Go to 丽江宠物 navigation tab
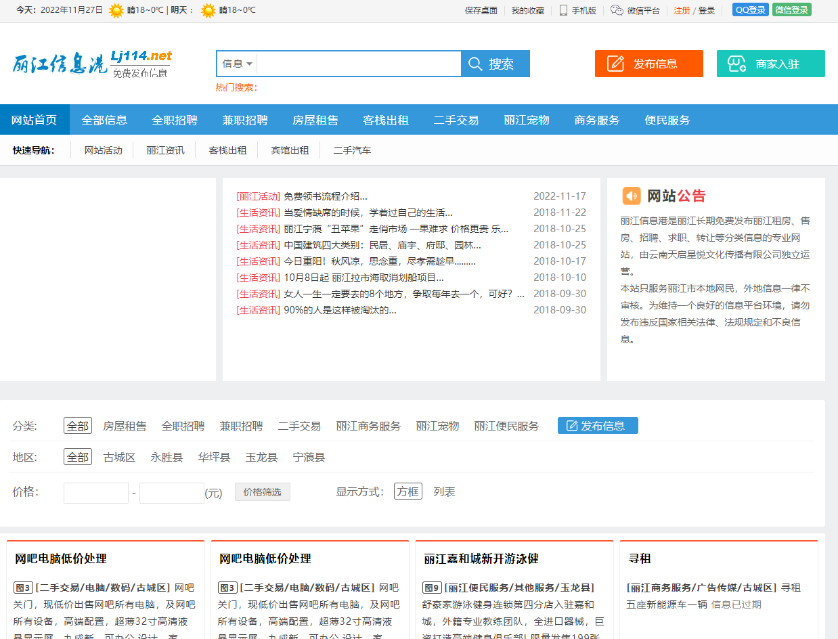The height and width of the screenshot is (639, 838). pyautogui.click(x=526, y=120)
